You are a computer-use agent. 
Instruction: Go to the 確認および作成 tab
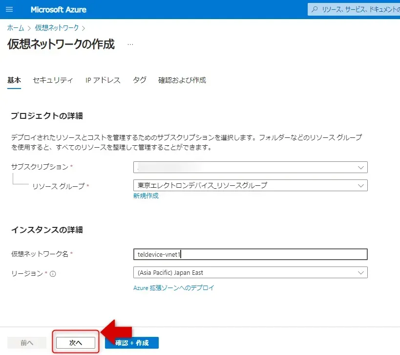point(182,80)
